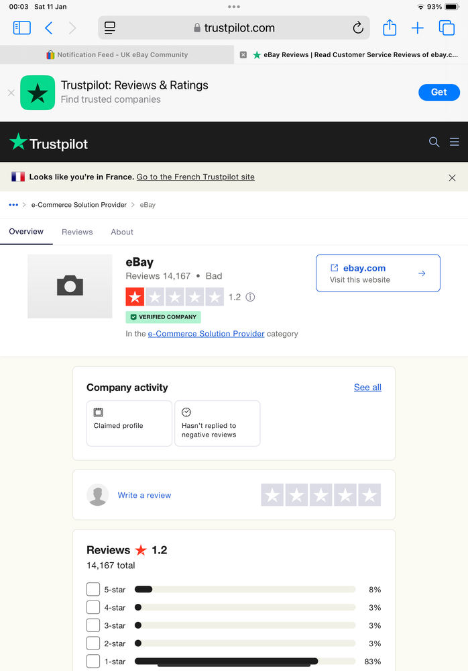
Task: Tap the user avatar beside Write a review
Action: tap(98, 495)
